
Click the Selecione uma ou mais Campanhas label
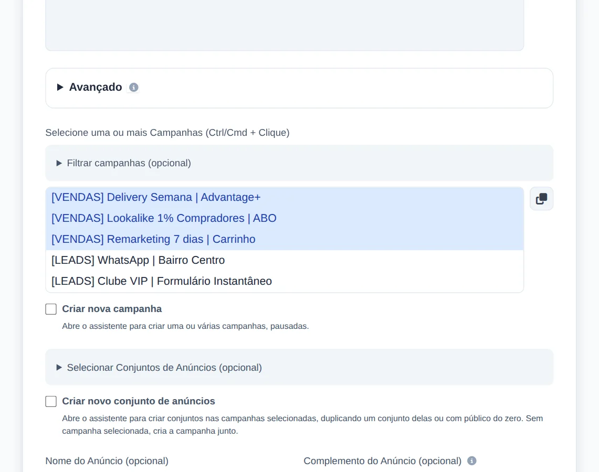point(167,133)
